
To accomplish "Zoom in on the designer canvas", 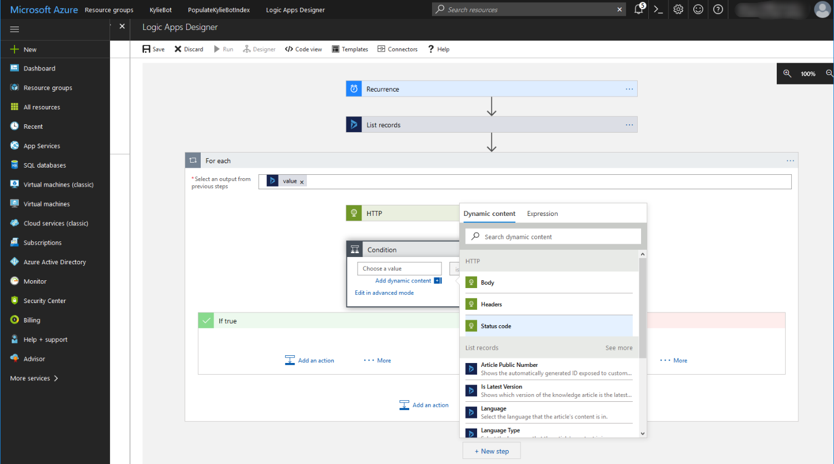I will point(787,74).
